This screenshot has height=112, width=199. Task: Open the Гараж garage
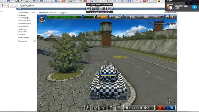tap(145, 17)
